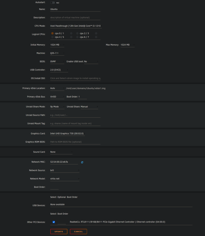Open the CPU Mode dropdown

coord(76,26)
